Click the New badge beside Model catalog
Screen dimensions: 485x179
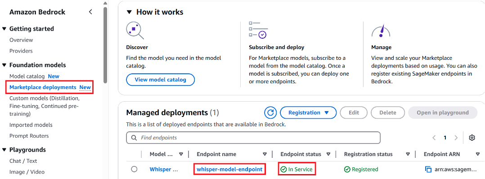(54, 76)
